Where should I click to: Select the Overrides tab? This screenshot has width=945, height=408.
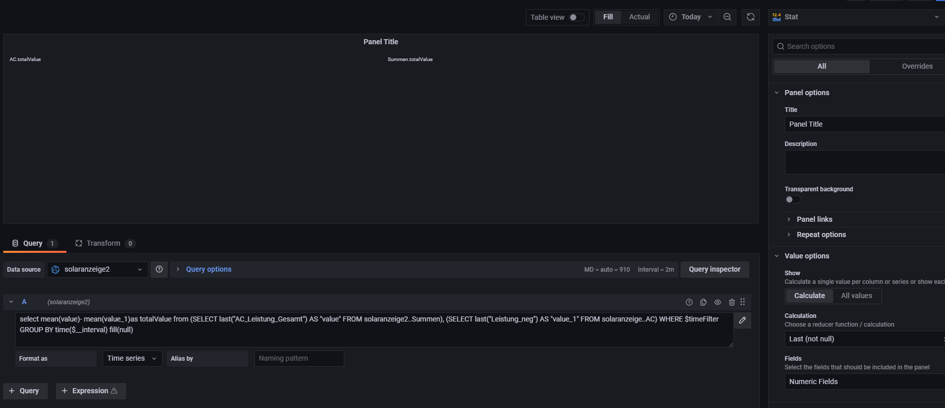917,66
